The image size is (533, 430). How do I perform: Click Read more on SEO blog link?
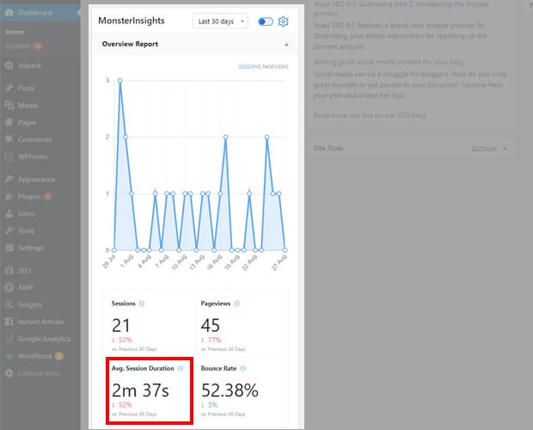[x=370, y=115]
